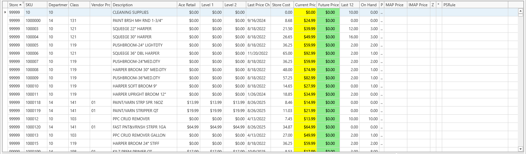Click the Z column header
The width and height of the screenshot is (526, 154).
[433, 5]
